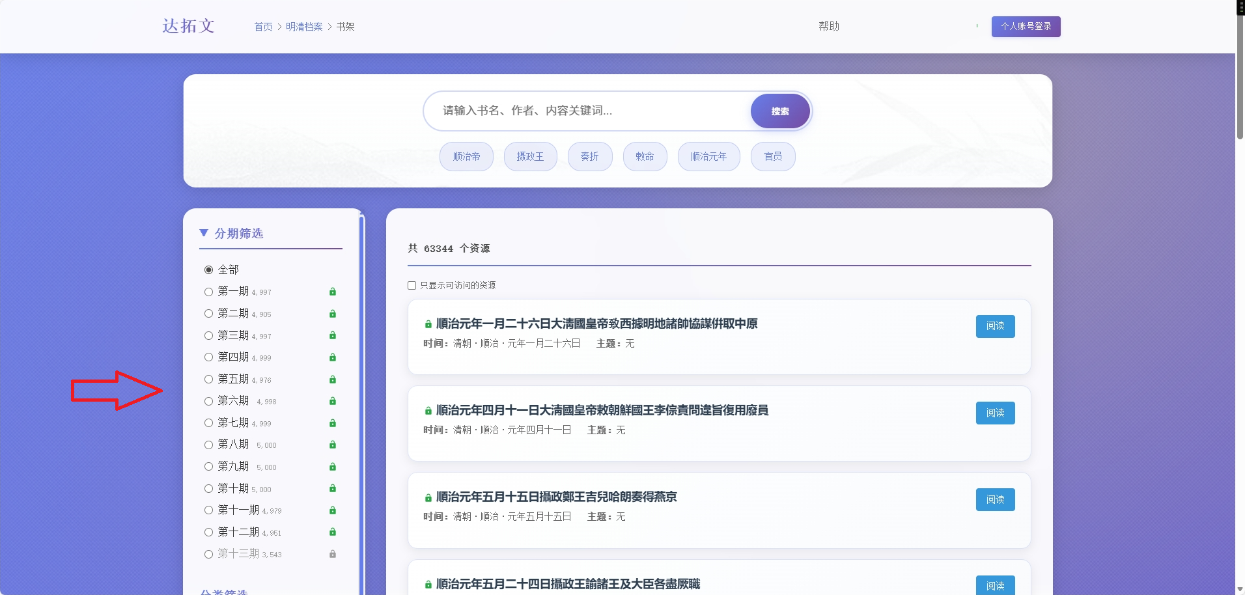The width and height of the screenshot is (1245, 595).
Task: Click the lock icon next to 第八期
Action: tap(333, 445)
